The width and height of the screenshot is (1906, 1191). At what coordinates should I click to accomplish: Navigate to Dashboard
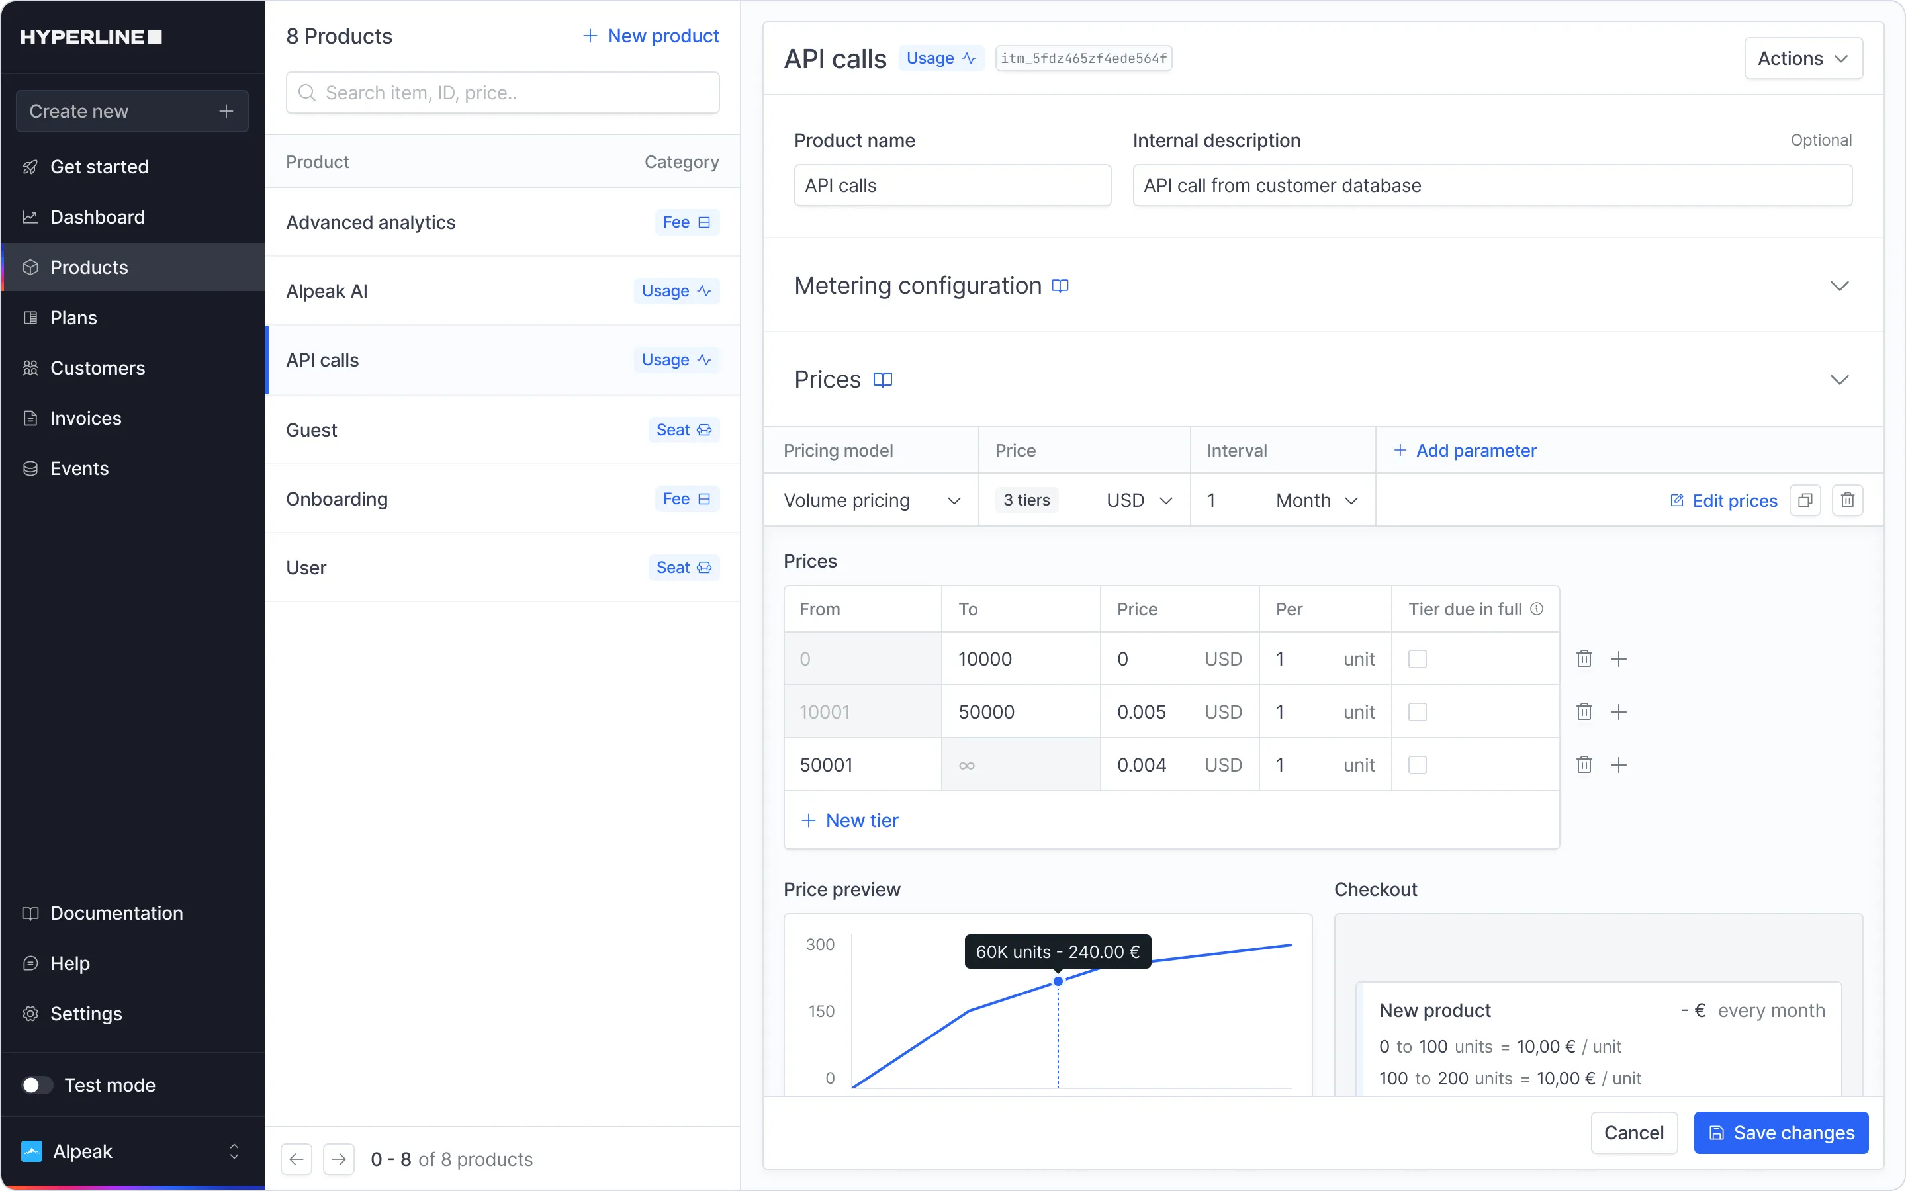click(98, 216)
